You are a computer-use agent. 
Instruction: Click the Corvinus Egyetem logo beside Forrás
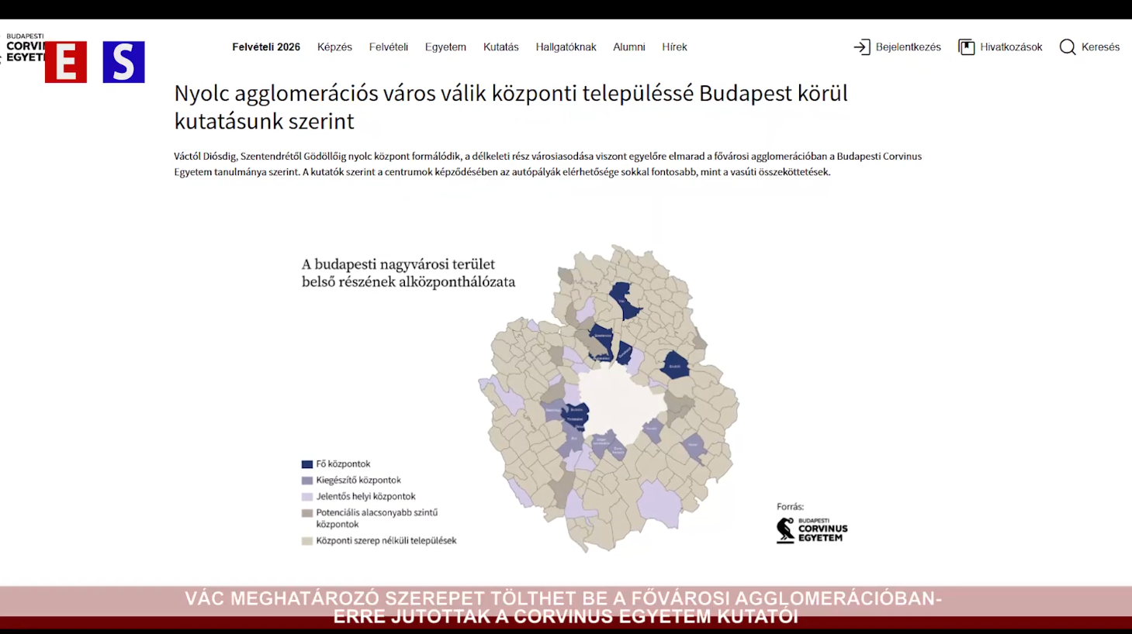coord(812,530)
